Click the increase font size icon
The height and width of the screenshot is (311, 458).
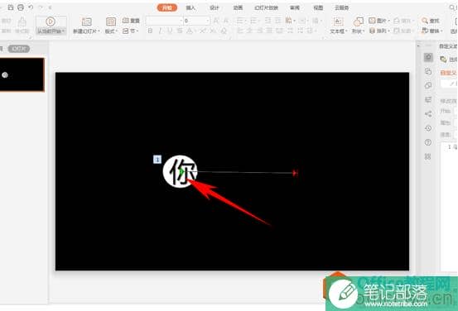click(216, 21)
